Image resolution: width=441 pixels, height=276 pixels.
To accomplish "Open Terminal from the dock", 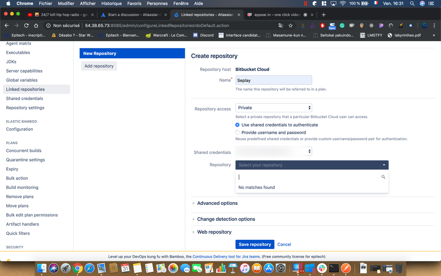I will [334, 268].
